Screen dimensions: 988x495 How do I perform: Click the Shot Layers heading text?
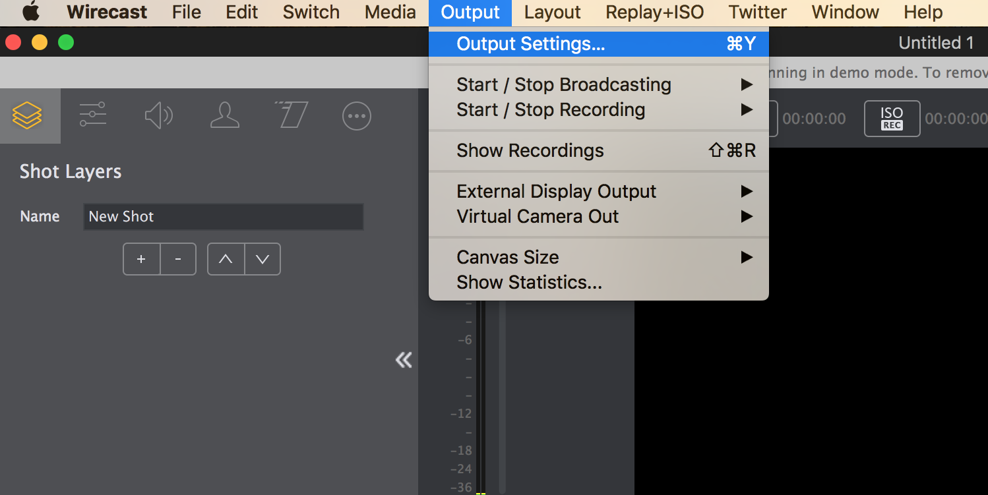(71, 172)
